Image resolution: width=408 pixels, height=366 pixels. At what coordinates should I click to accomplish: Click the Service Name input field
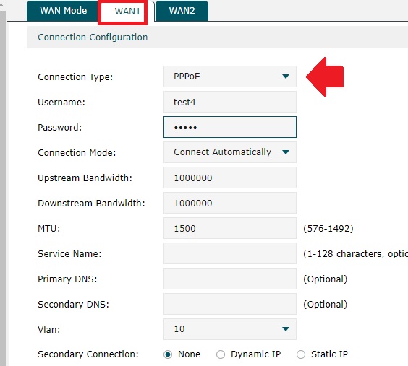[x=230, y=253]
